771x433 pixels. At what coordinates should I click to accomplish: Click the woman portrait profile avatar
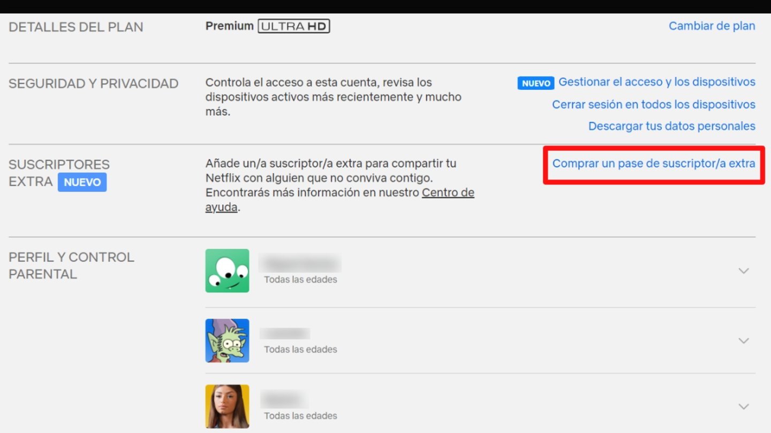(227, 406)
